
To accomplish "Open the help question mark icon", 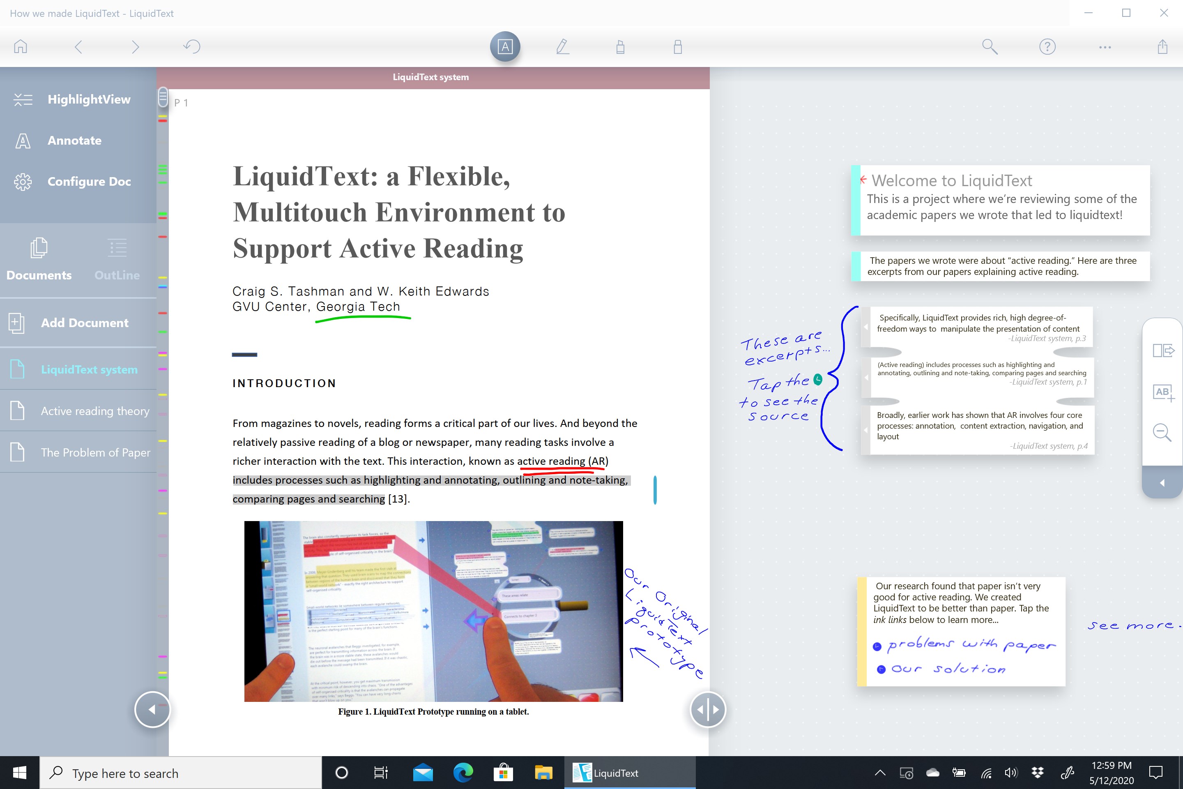I will pos(1047,47).
